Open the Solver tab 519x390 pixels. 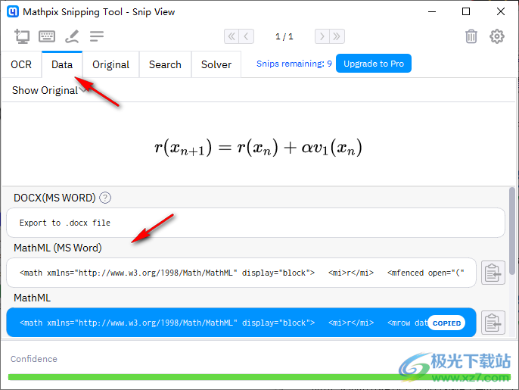pos(216,64)
